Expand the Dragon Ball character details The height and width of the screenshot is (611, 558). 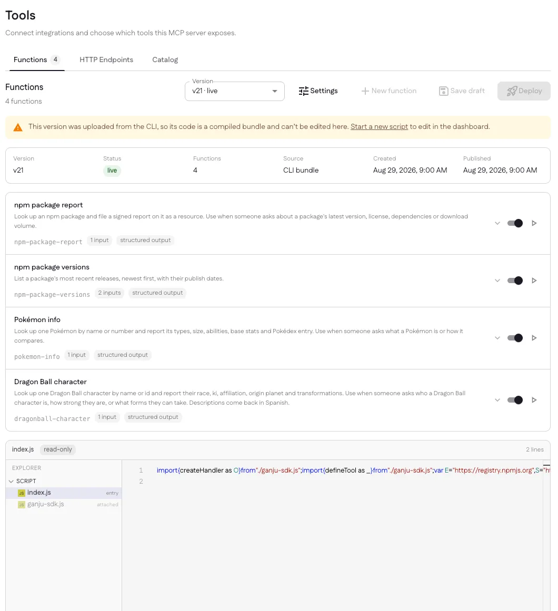[497, 400]
